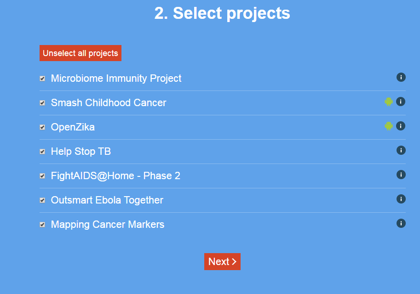Deselect the OpenZika checkbox
Screen dimensions: 420x294
pos(42,127)
